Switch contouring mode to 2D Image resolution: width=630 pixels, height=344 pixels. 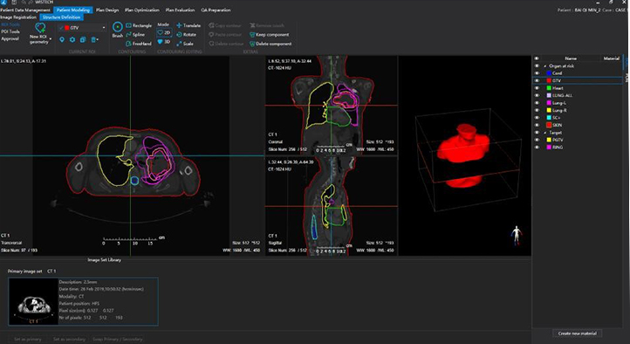[164, 32]
